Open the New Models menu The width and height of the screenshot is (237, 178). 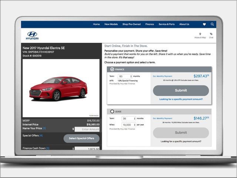111,24
